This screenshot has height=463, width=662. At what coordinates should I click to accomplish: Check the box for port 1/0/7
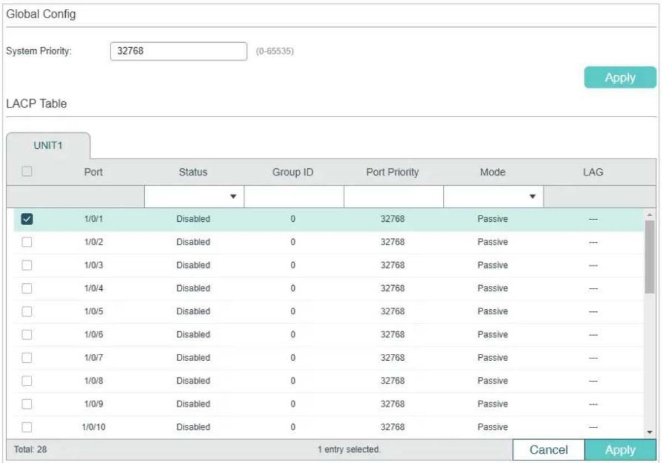27,358
